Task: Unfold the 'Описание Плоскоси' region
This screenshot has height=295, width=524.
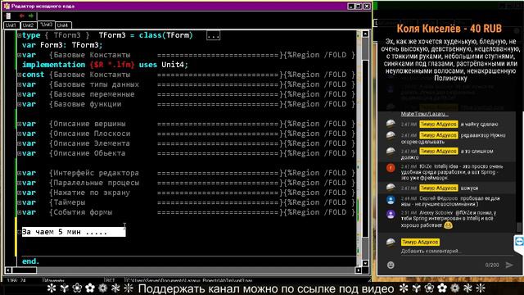Action: click(20, 134)
